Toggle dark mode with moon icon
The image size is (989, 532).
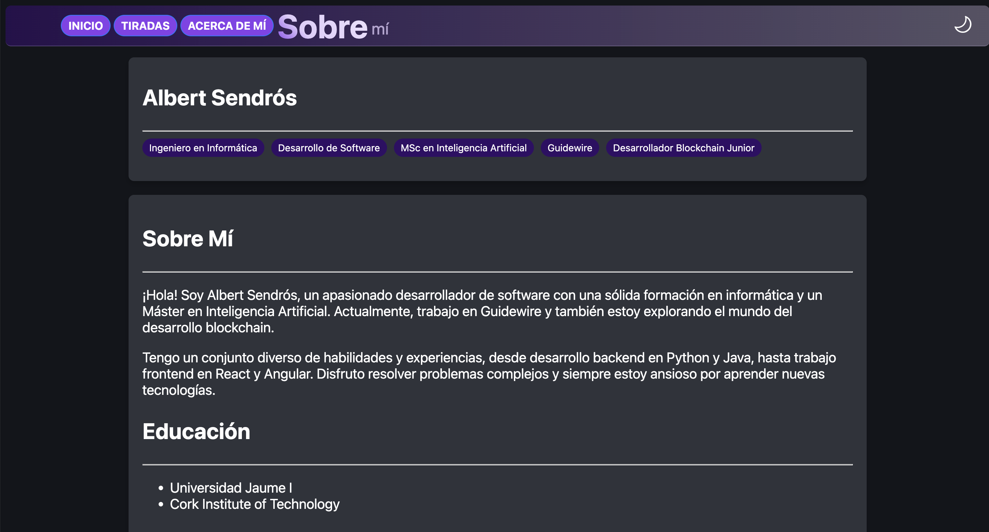962,25
